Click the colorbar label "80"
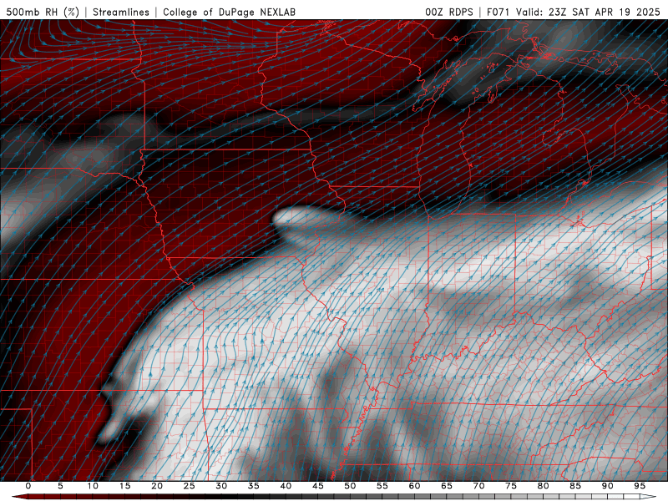 [x=543, y=486]
